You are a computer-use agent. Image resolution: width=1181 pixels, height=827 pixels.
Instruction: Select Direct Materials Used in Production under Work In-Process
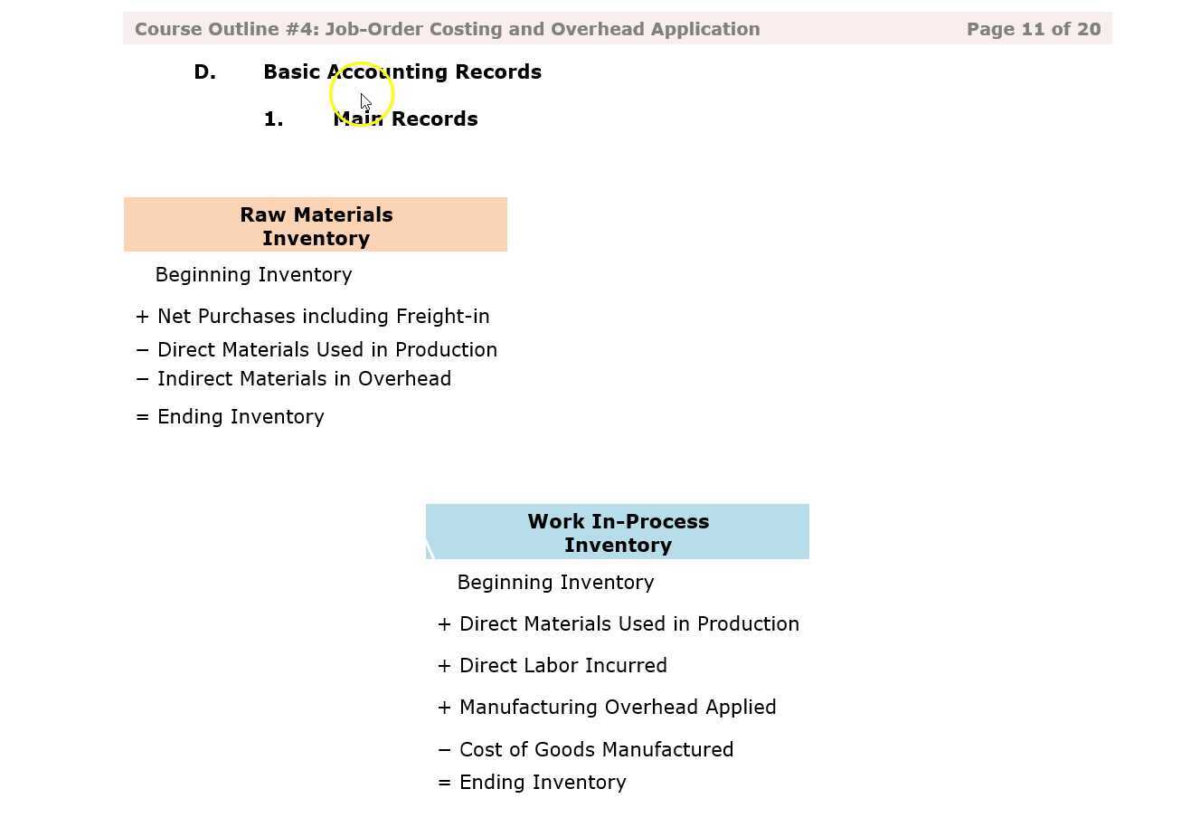point(629,623)
